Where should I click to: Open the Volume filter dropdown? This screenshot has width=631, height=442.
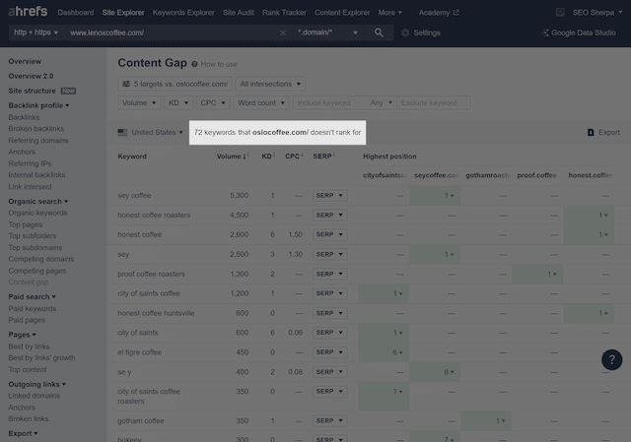pos(138,102)
